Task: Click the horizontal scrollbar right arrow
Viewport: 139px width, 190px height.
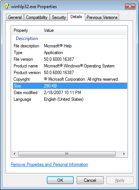Action: (x=124, y=154)
